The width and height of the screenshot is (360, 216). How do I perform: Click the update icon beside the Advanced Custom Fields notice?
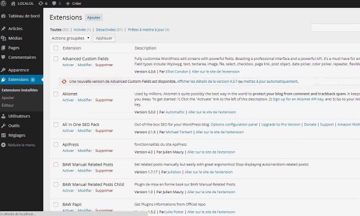tap(64, 81)
